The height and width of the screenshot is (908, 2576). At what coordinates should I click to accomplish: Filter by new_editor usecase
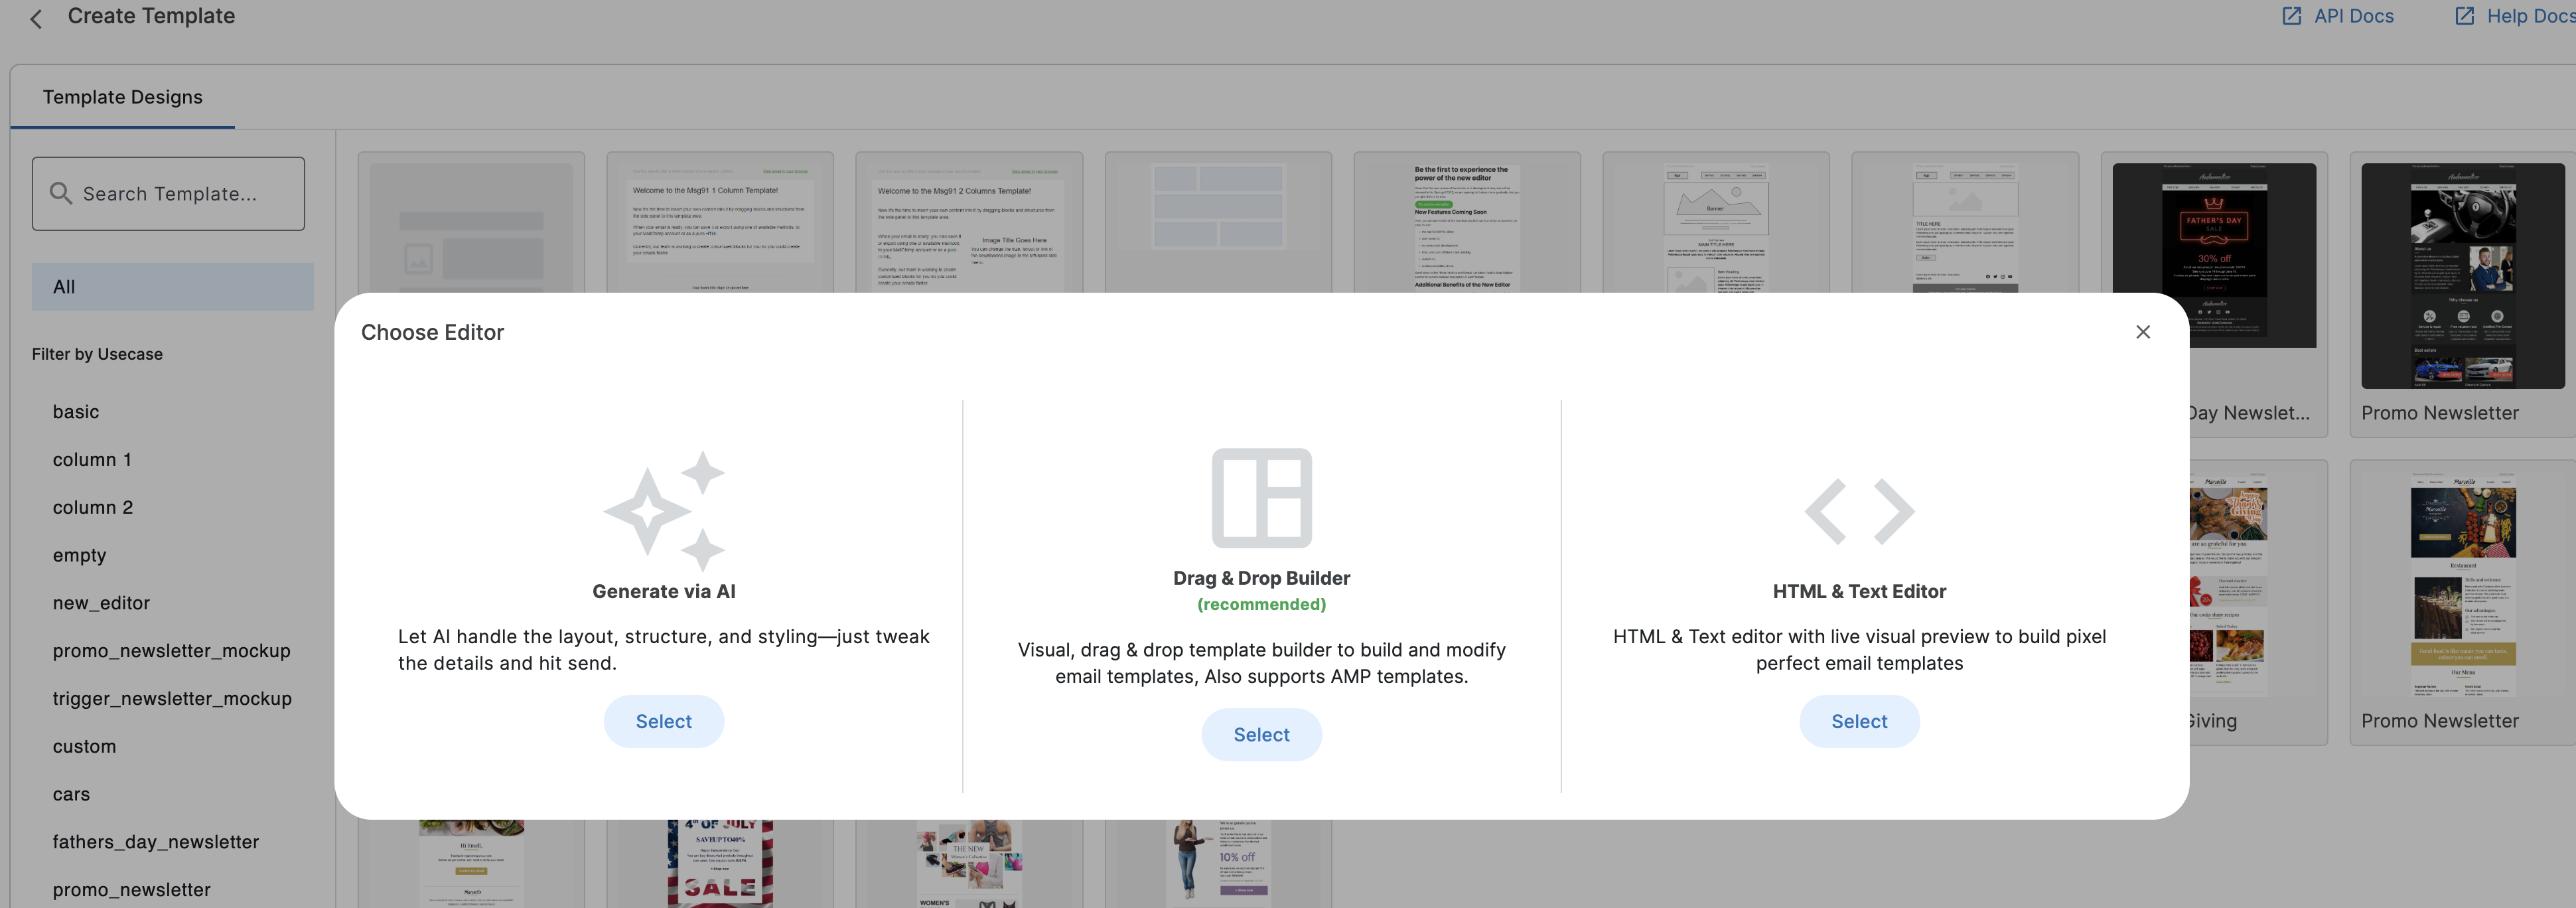coord(101,603)
